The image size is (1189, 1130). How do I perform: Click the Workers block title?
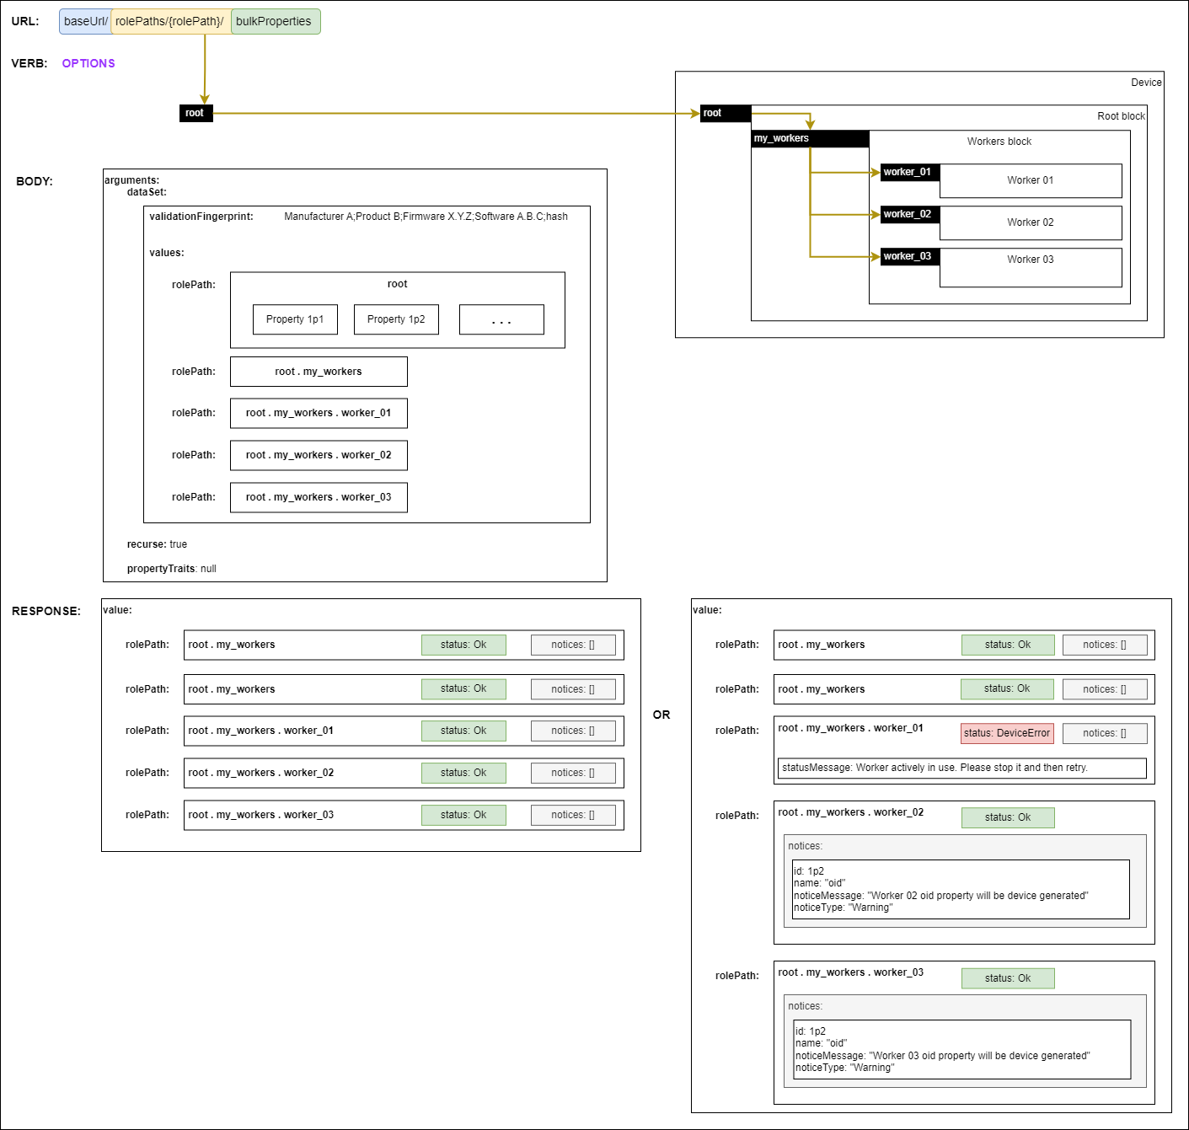pos(999,142)
